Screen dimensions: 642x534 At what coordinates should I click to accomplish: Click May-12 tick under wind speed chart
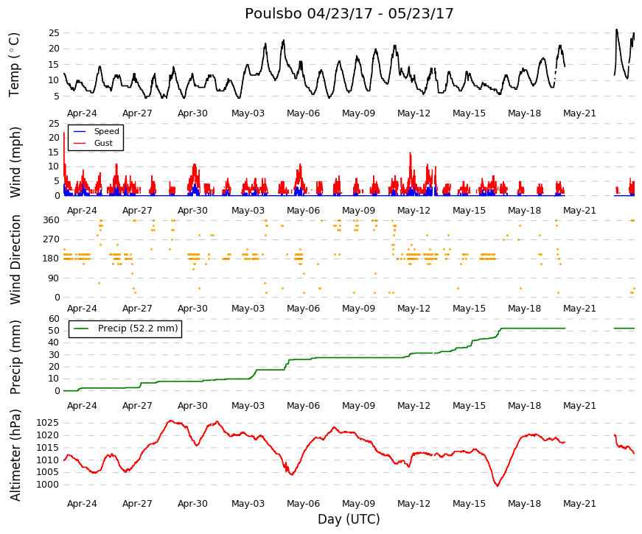(x=414, y=211)
